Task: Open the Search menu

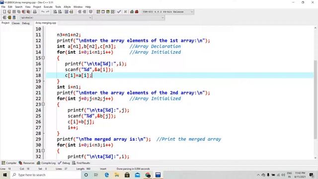Action: 19,6
